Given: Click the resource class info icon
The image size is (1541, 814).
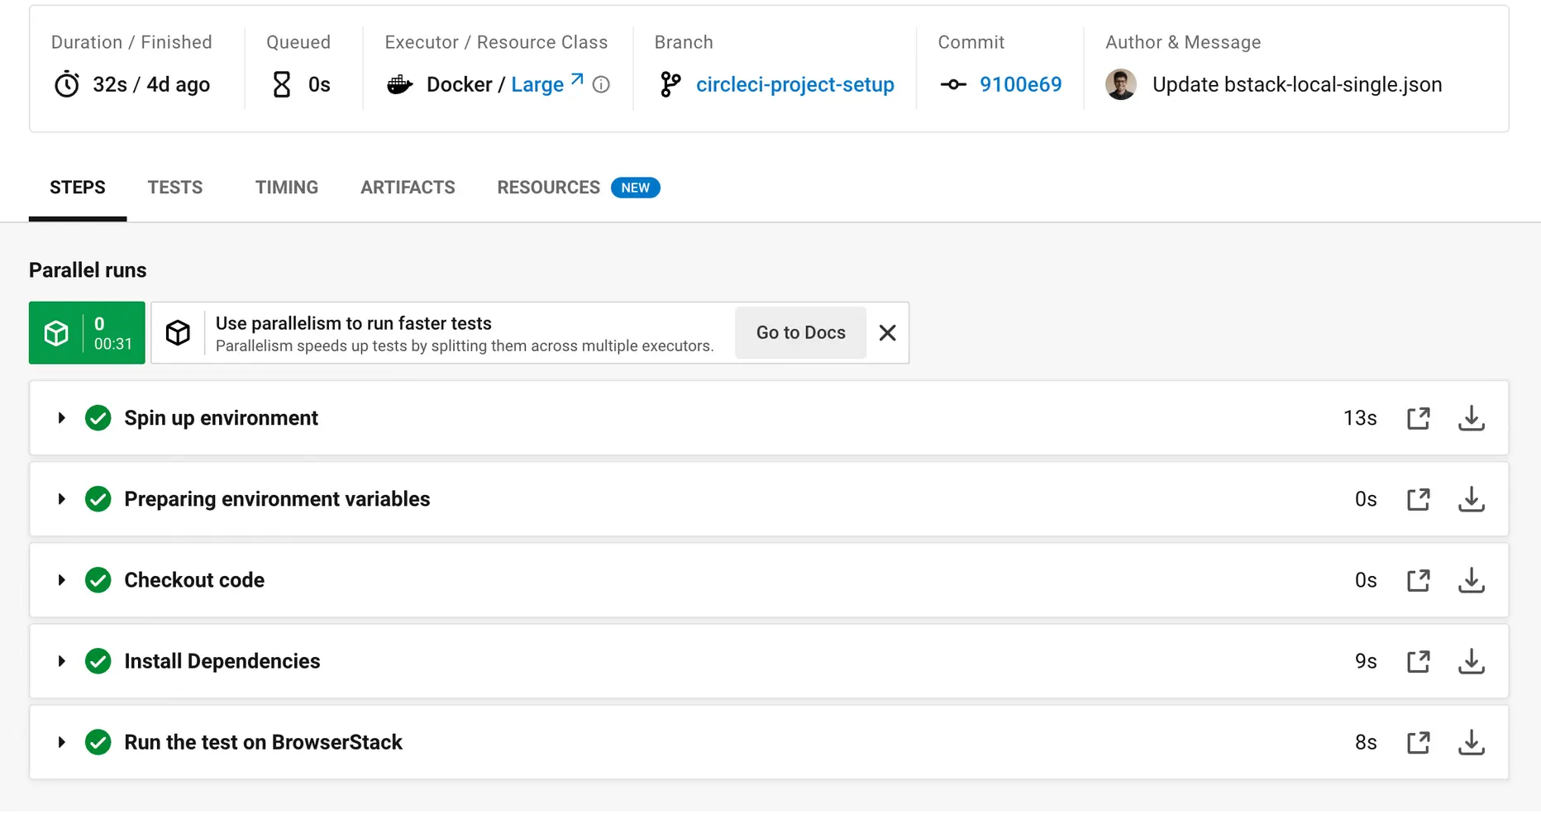Looking at the screenshot, I should tap(601, 84).
